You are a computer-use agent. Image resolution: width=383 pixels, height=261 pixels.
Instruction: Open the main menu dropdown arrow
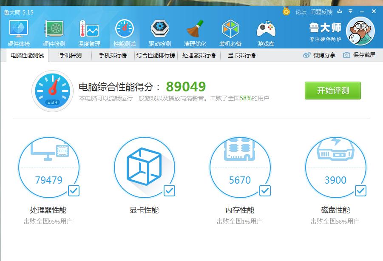349,12
